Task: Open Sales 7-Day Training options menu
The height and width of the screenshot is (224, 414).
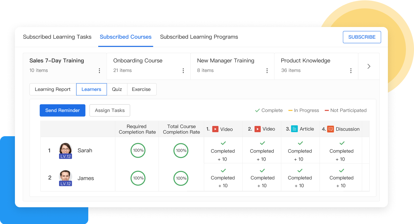Action: [x=99, y=71]
